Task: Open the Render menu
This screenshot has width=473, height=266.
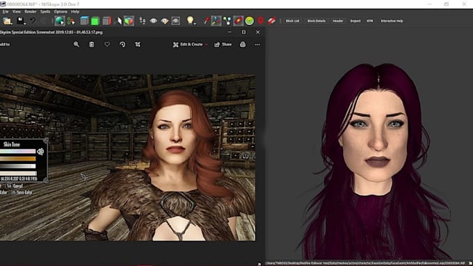Action: coord(30,12)
